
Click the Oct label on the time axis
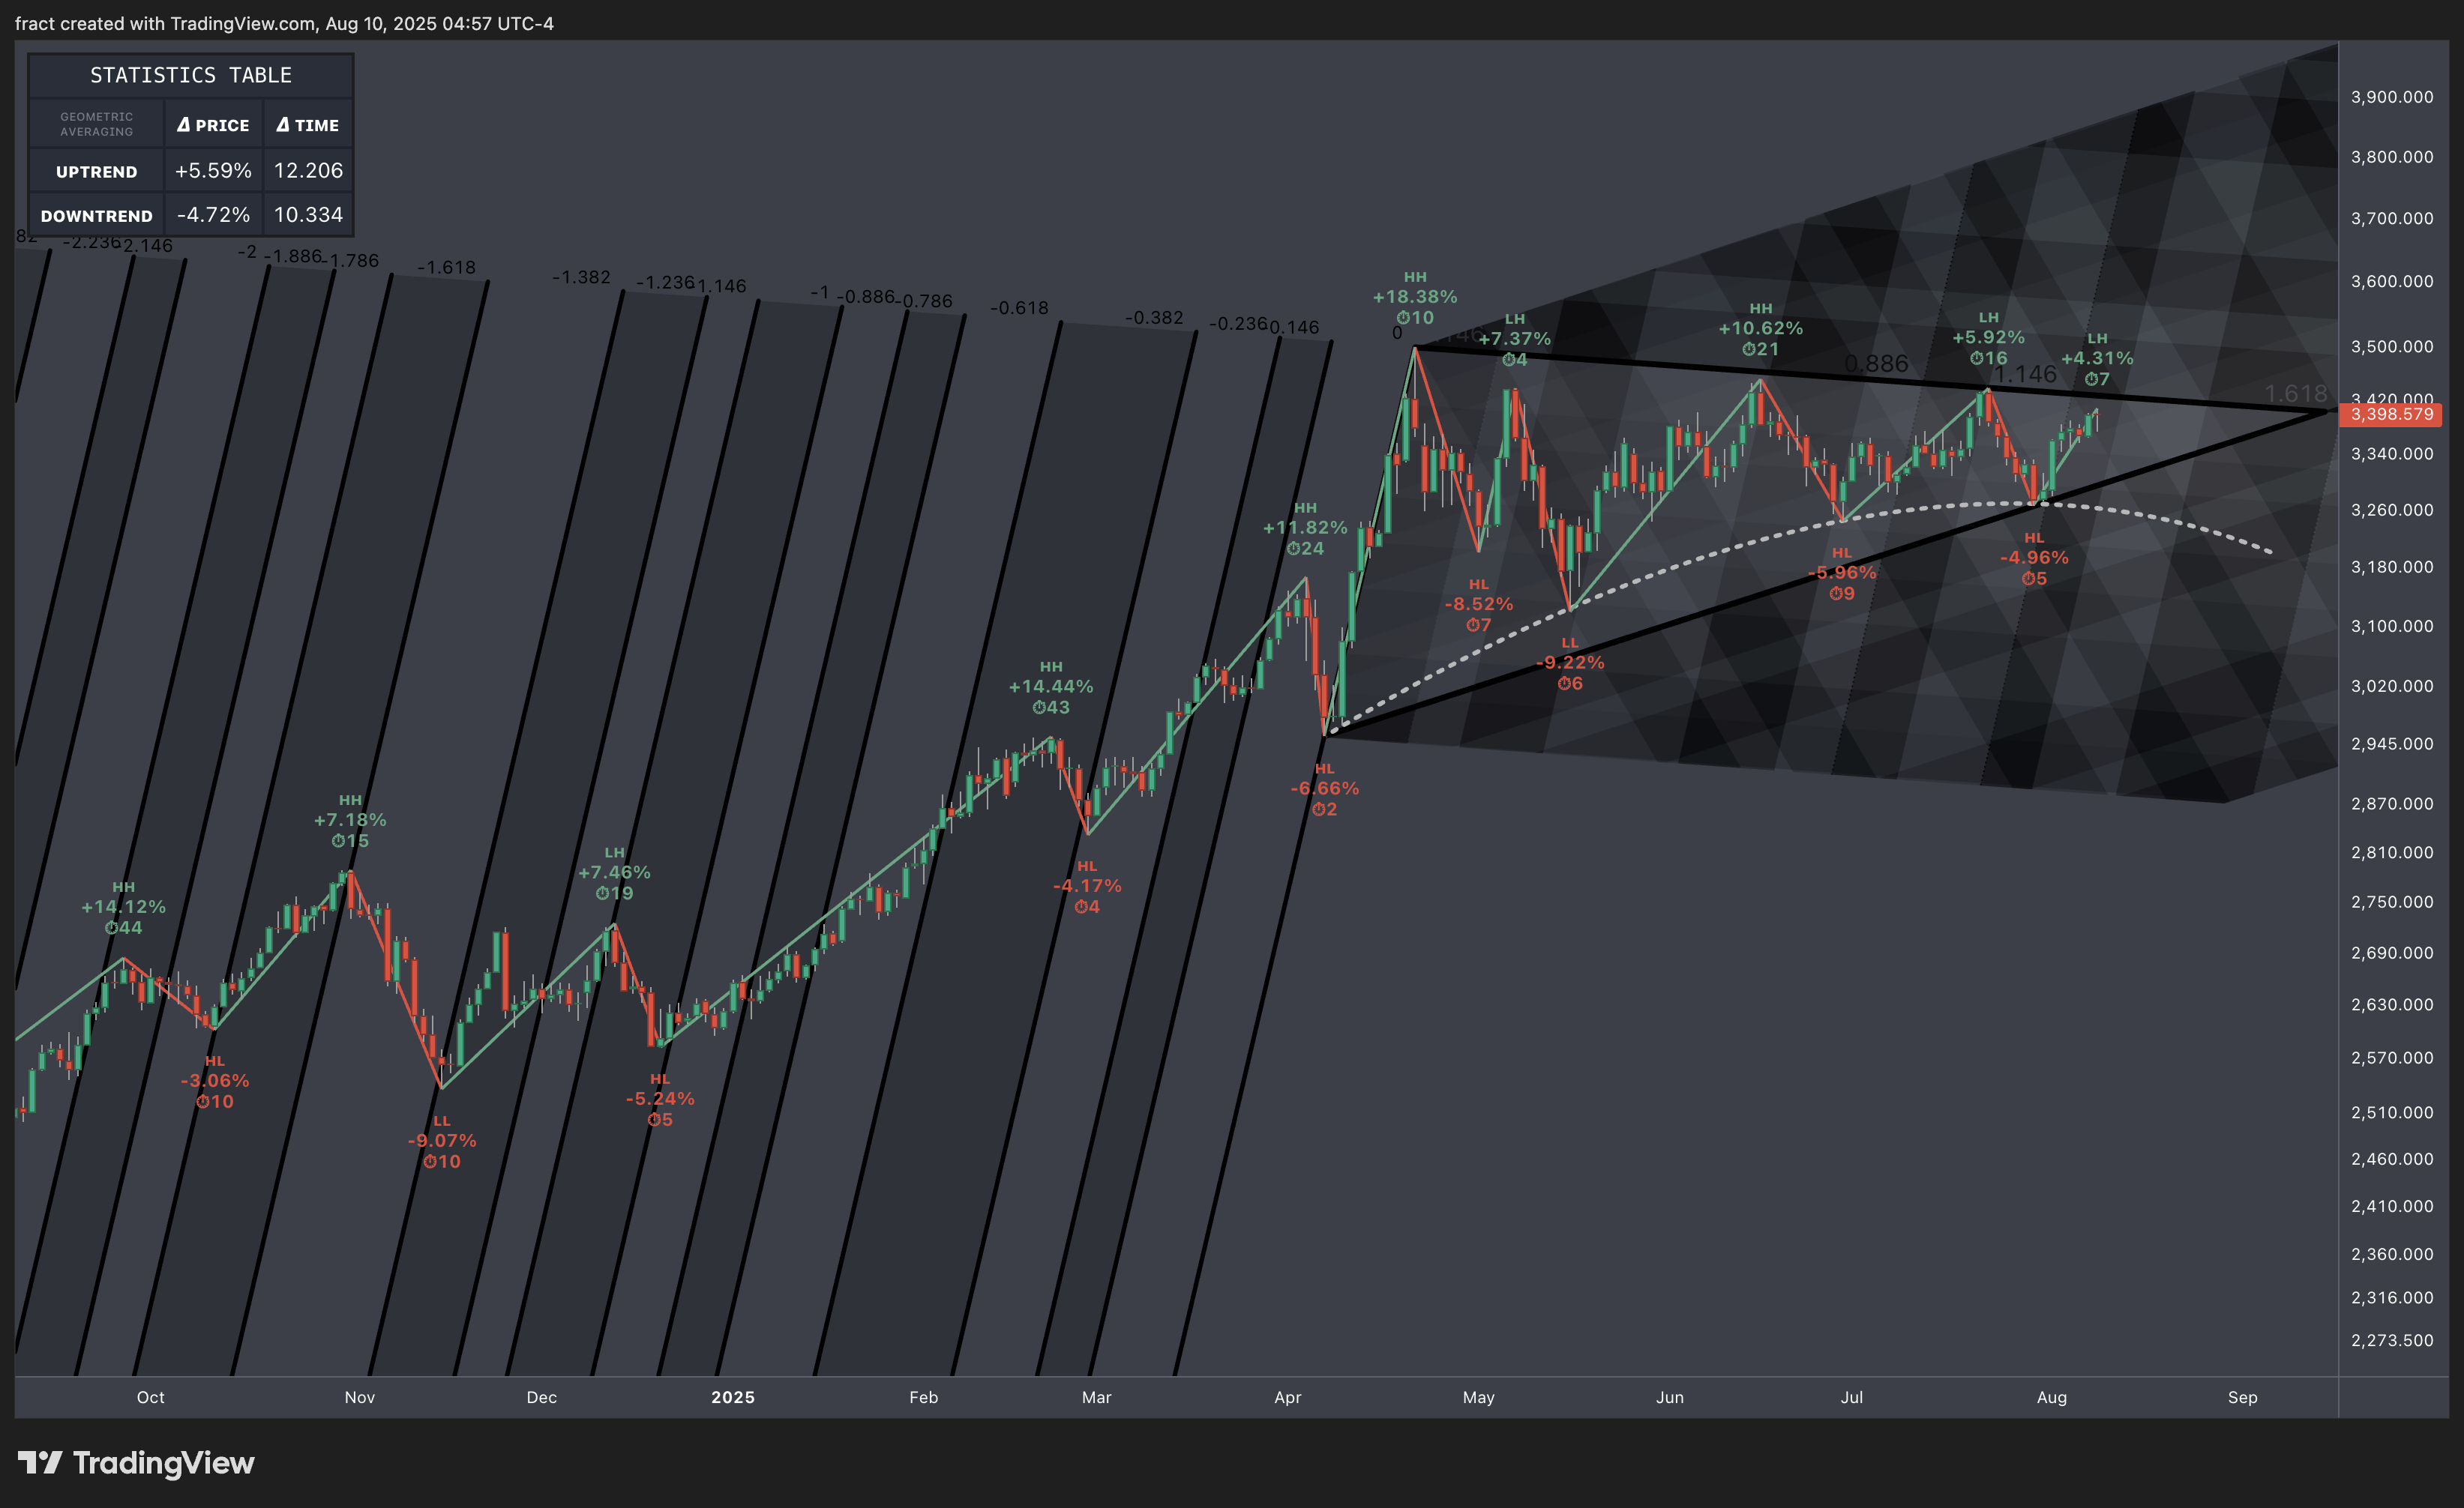point(151,1397)
